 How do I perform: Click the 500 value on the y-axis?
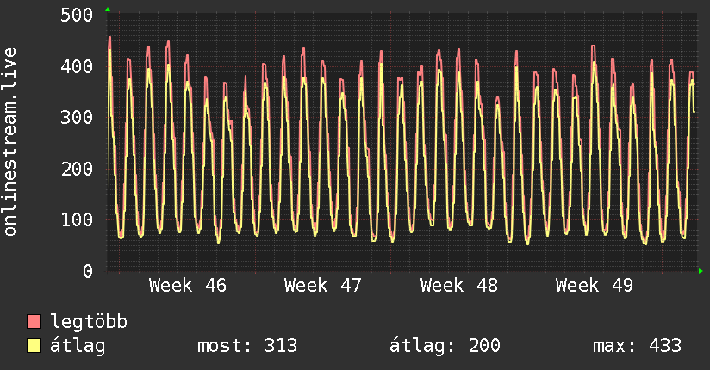pos(78,15)
